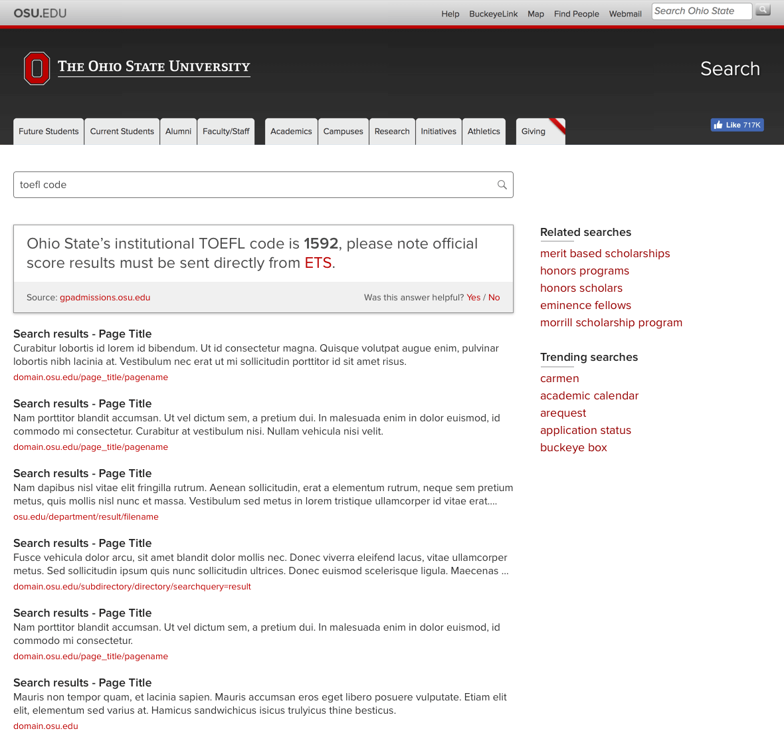Open trending search arequest
This screenshot has height=731, width=784.
tap(563, 413)
